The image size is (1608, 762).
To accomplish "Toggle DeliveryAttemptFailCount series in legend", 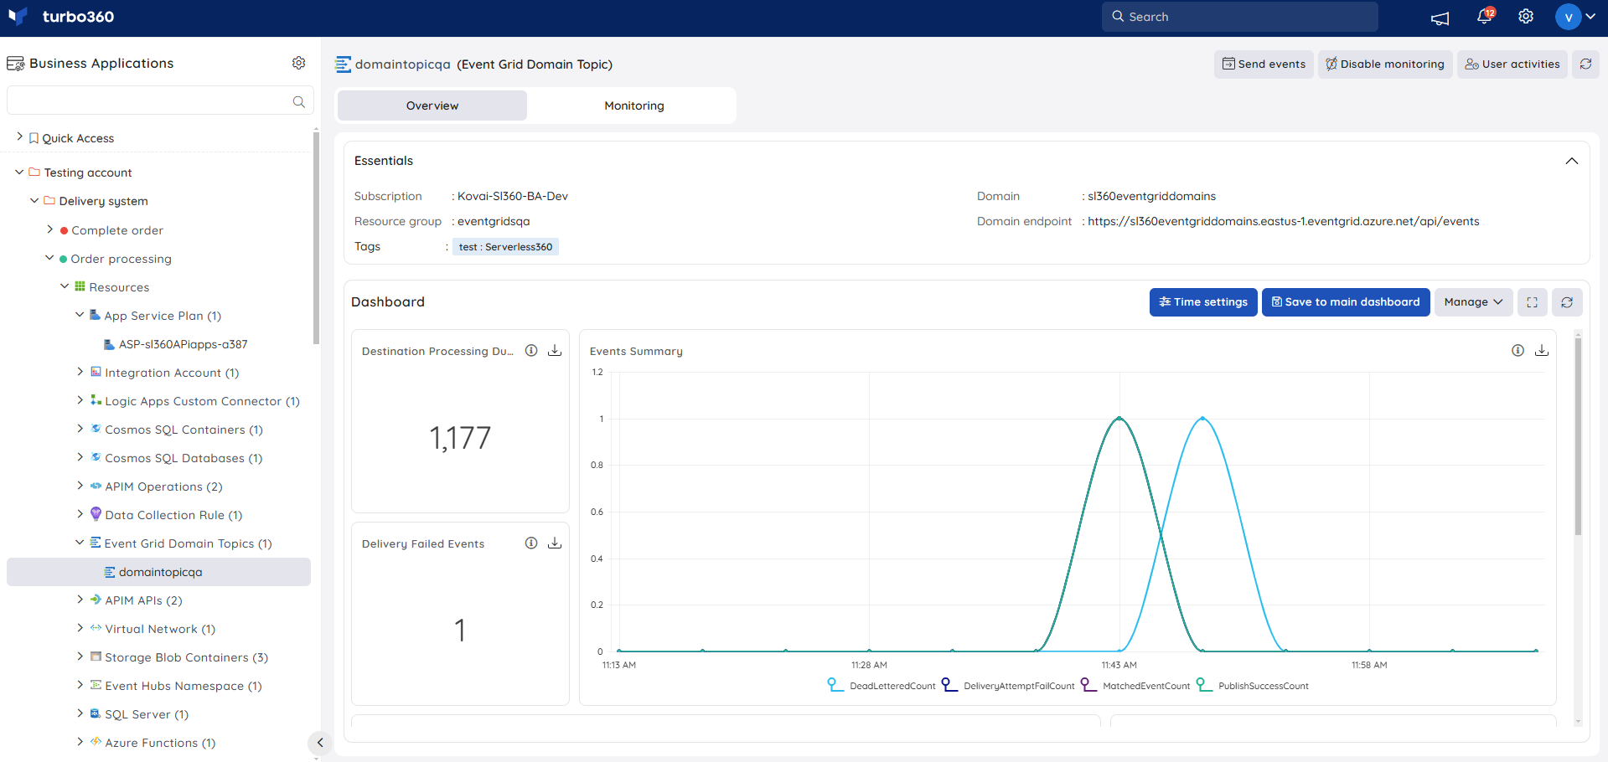I will pos(1008,686).
